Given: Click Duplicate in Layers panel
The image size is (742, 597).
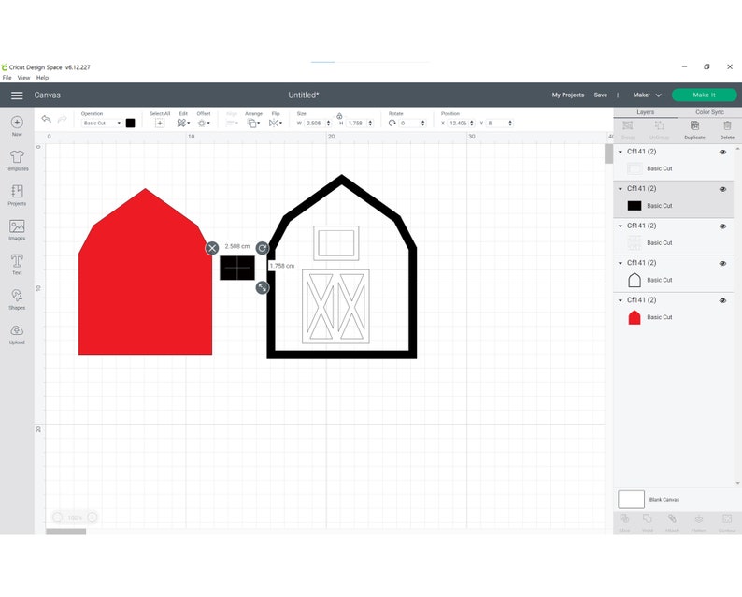Looking at the screenshot, I should (694, 130).
